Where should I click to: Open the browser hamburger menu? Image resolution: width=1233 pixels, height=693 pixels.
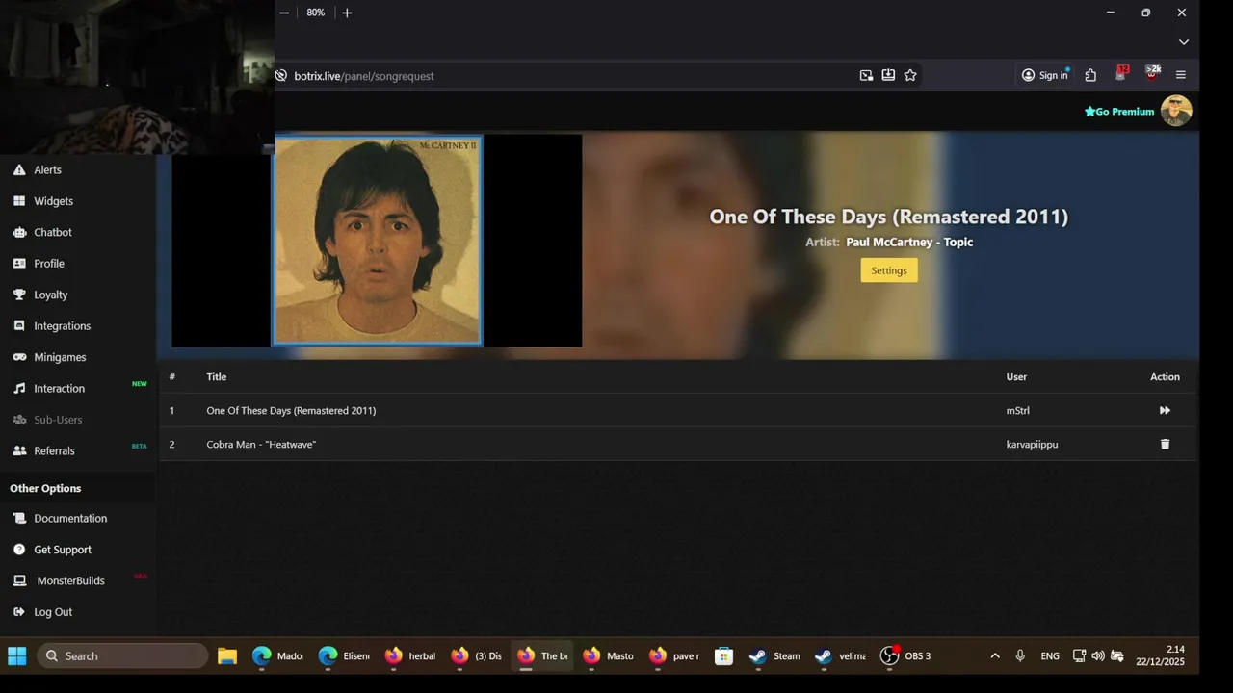[1181, 75]
